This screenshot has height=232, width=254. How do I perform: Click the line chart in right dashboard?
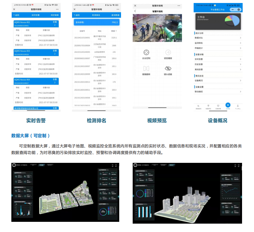(230, 192)
